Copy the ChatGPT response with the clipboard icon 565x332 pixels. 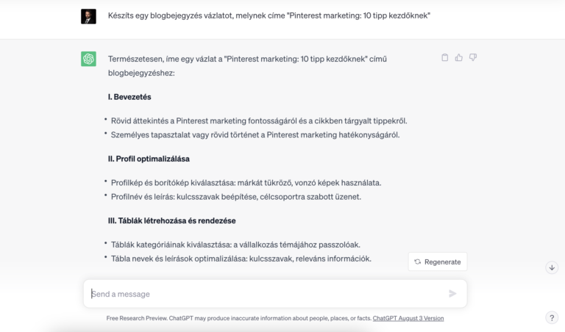pos(444,57)
